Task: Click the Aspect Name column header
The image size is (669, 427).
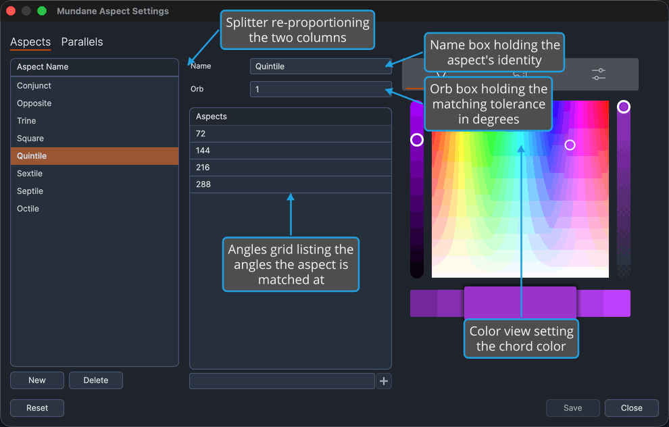Action: click(95, 67)
